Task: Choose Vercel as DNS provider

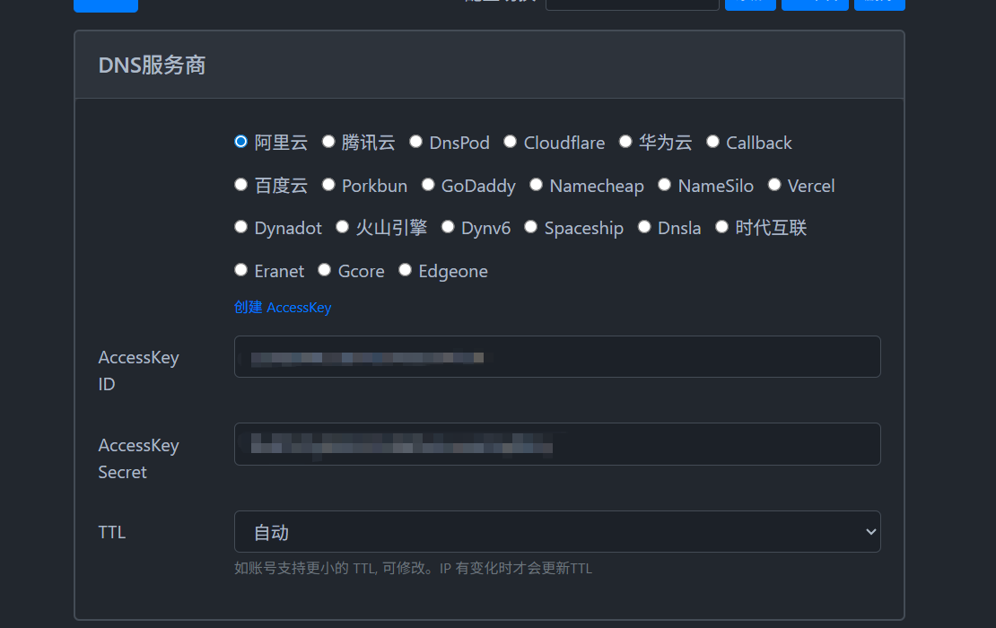Action: pyautogui.click(x=774, y=185)
